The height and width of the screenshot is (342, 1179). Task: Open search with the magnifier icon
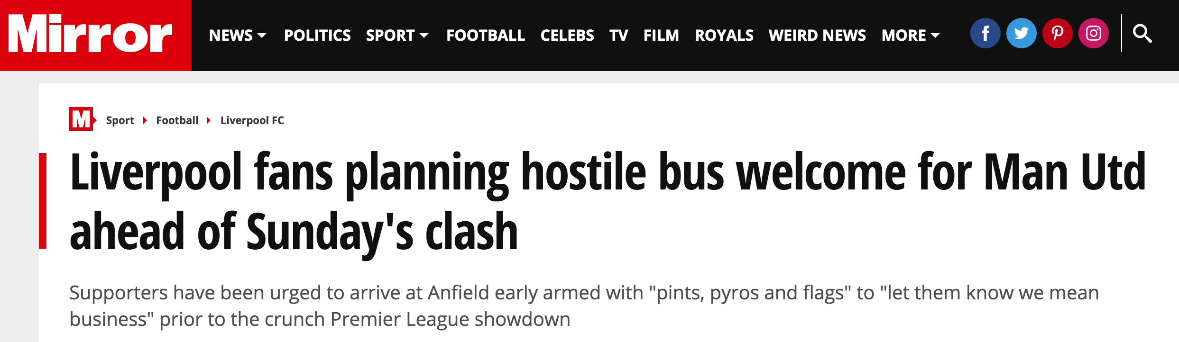tap(1142, 34)
